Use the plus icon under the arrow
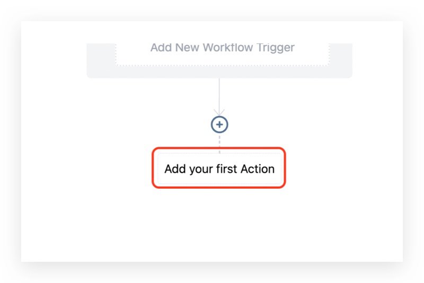 click(219, 125)
